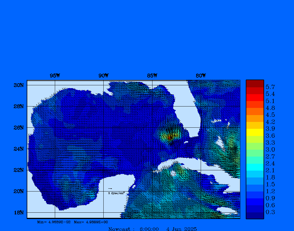The image size is (294, 231).
Task: Click the Min= value text below the map
Action: tap(54, 222)
